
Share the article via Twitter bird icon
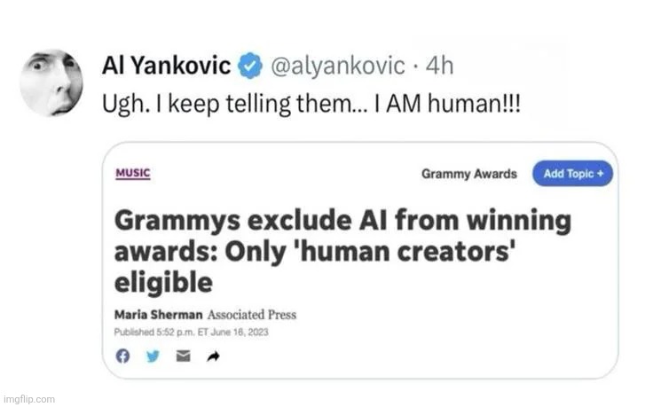153,356
